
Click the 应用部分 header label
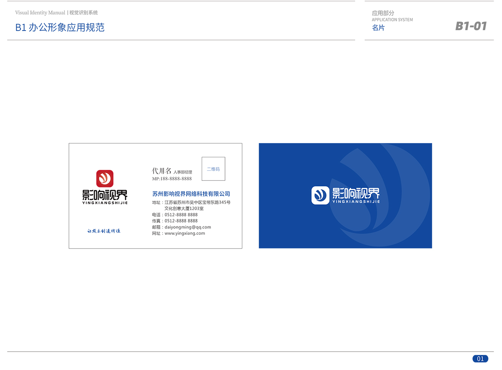point(383,13)
